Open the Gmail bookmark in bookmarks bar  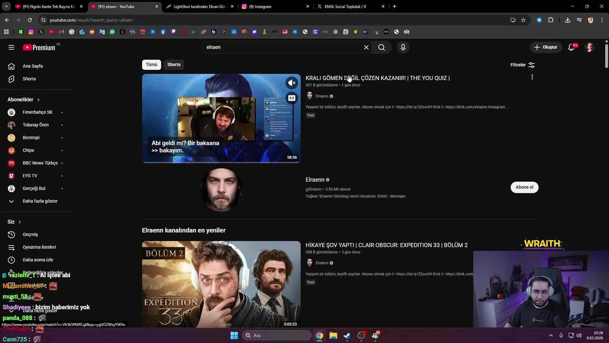tap(61, 32)
